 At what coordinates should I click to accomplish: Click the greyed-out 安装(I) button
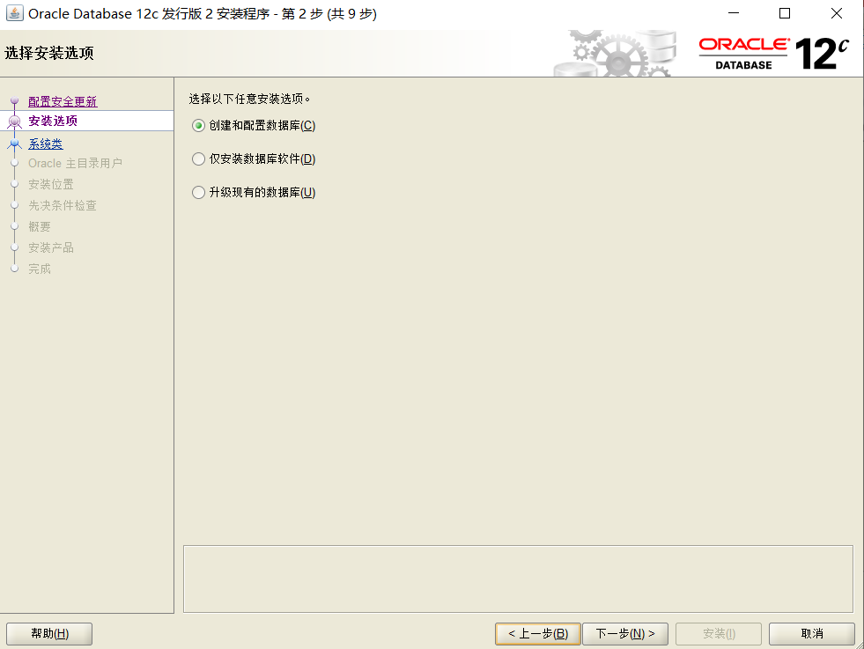[719, 633]
